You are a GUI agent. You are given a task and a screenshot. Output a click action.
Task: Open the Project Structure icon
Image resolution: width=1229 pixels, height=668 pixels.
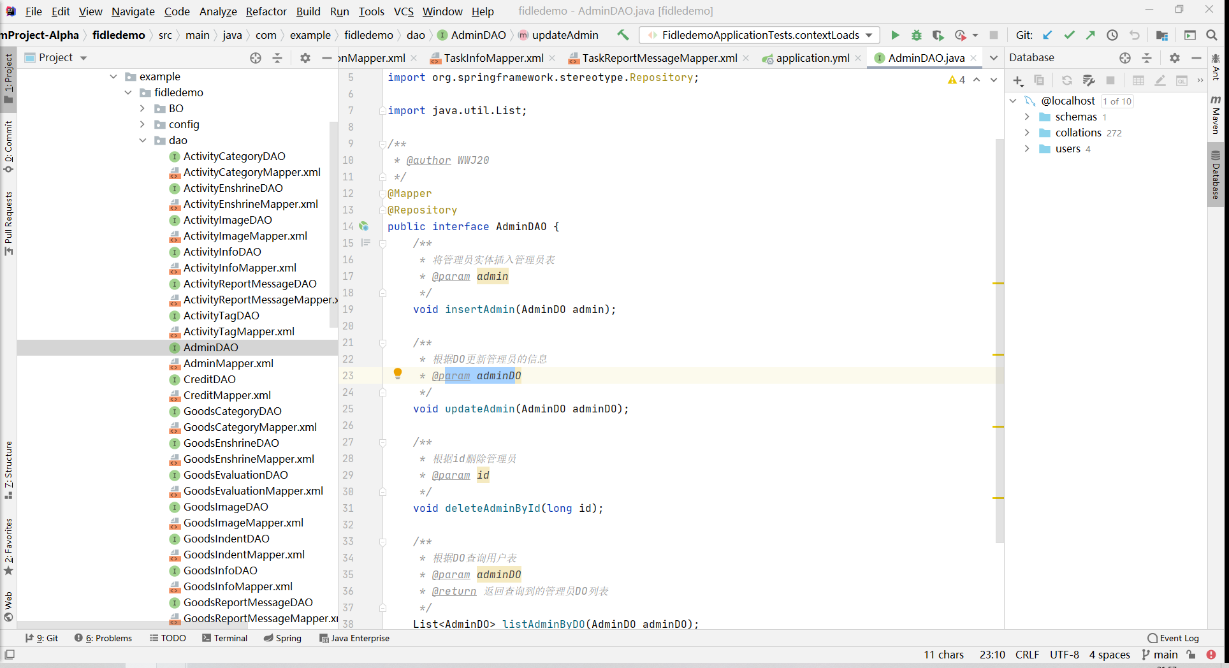1162,35
